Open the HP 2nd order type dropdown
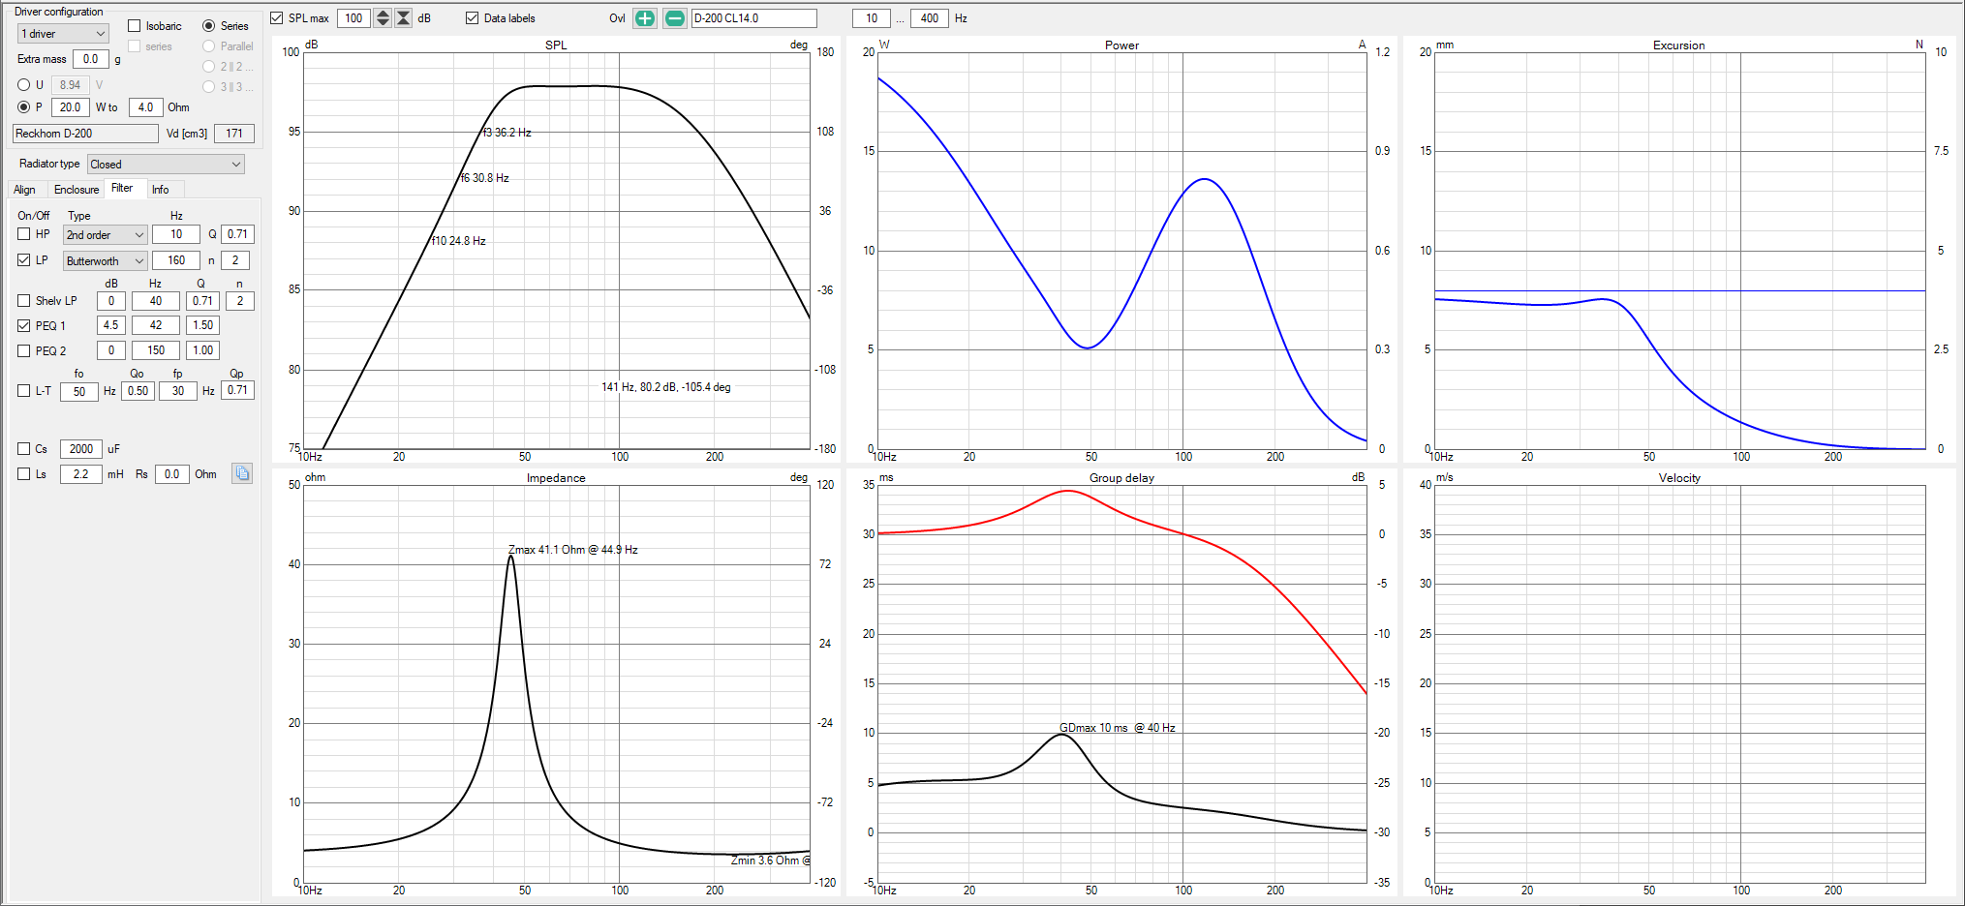The width and height of the screenshot is (1965, 906). point(105,235)
